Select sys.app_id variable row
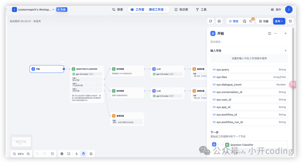This screenshot has height=163, width=302. coord(249,107)
